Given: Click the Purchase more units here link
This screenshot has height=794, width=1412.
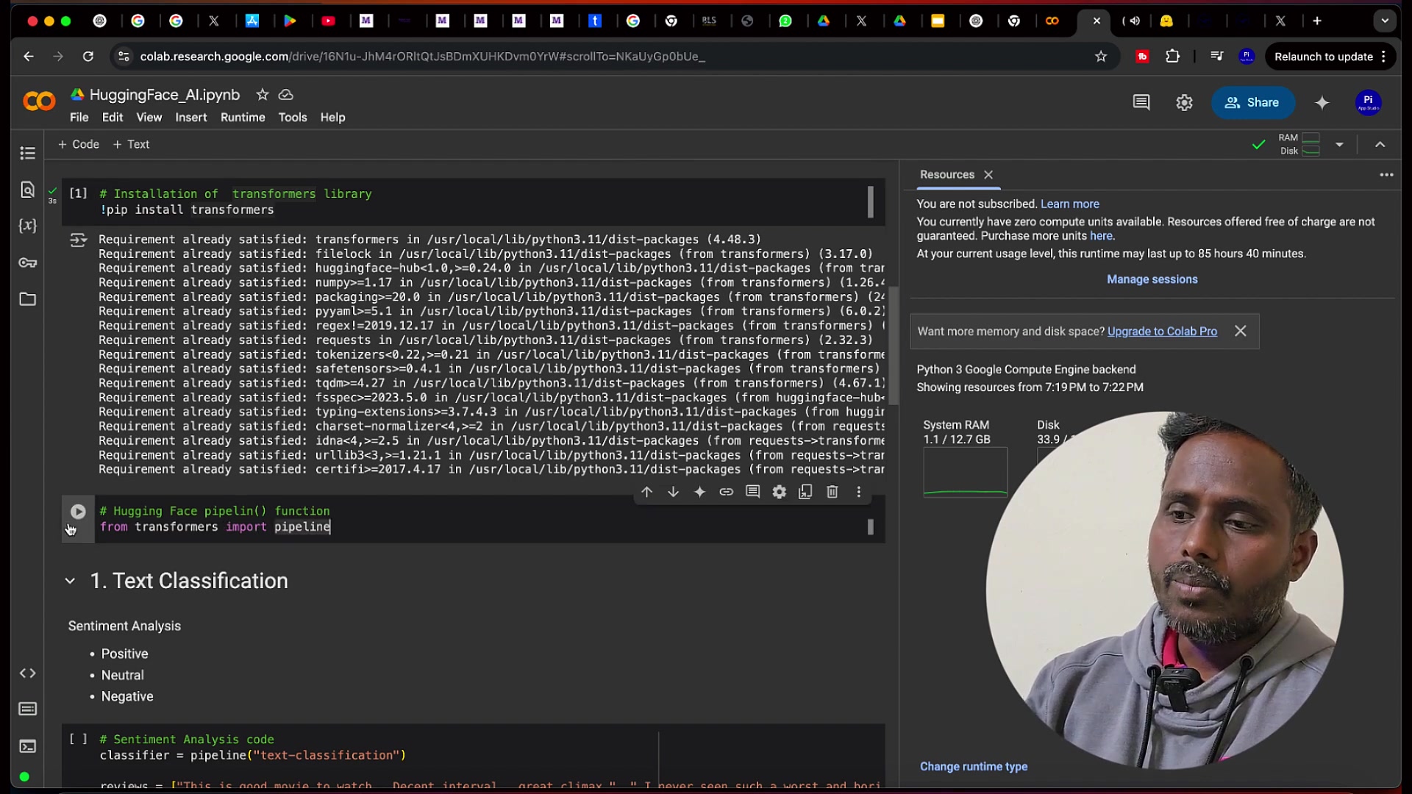Looking at the screenshot, I should tap(1101, 236).
